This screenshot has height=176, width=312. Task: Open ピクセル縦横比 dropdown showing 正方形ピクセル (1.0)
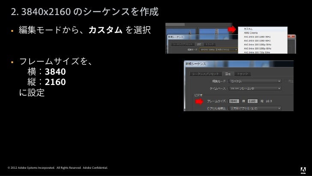click(255, 109)
